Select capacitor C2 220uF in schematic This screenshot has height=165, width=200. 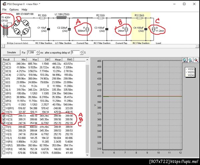(x=69, y=29)
